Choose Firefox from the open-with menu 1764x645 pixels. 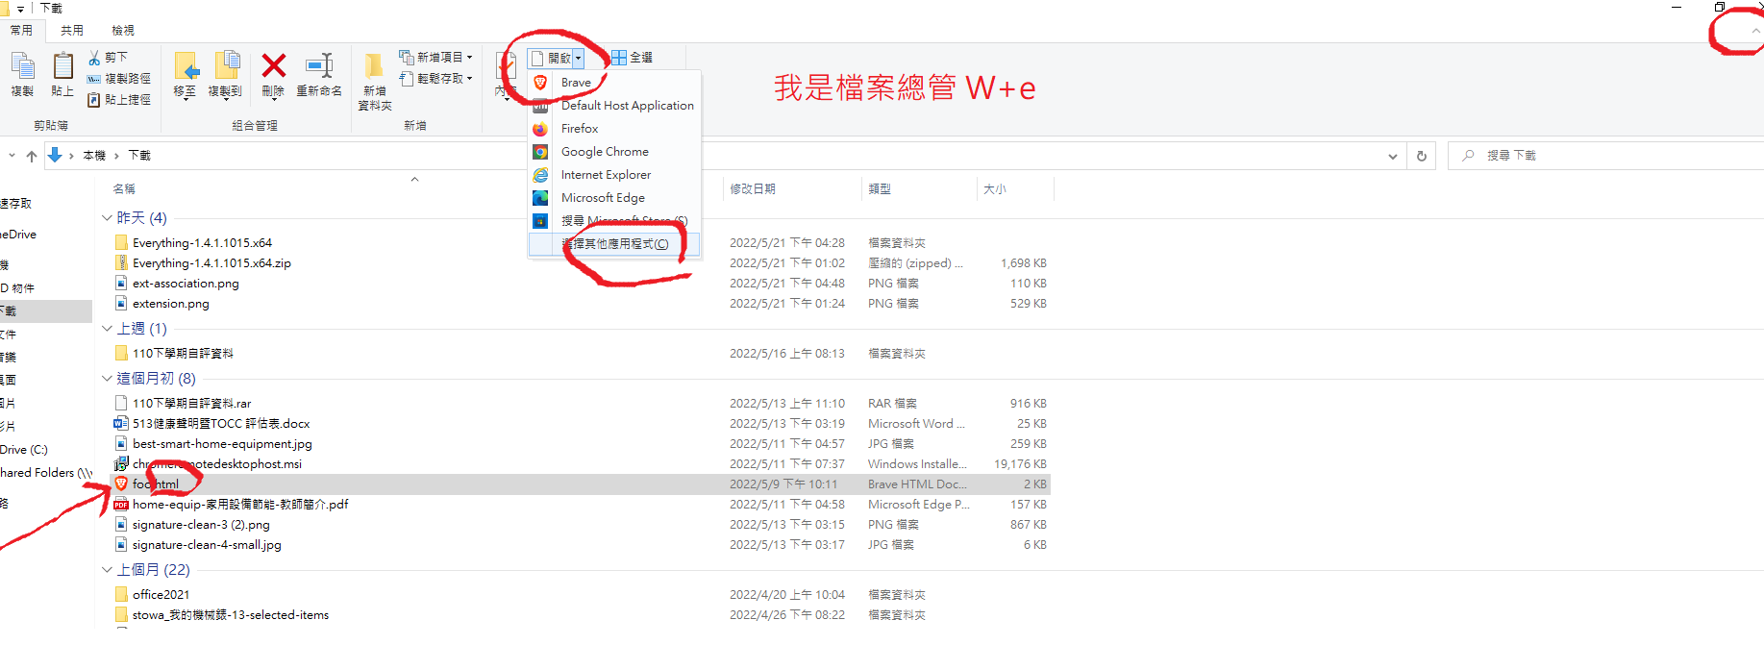pyautogui.click(x=580, y=129)
